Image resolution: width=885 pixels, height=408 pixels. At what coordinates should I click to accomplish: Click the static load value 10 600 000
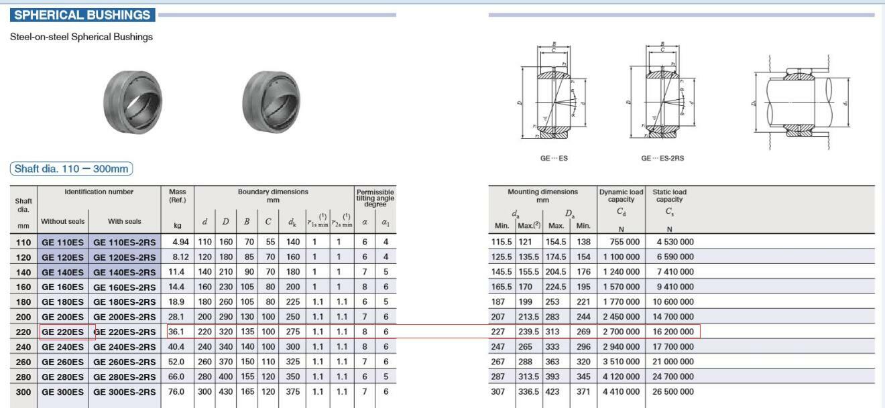pos(672,302)
